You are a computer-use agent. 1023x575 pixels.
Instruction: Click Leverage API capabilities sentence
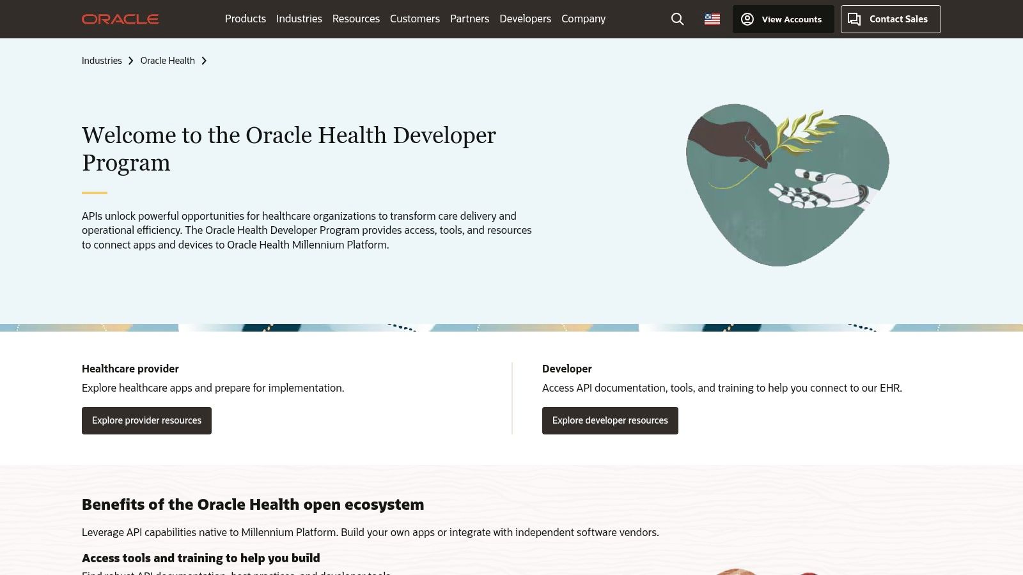point(370,532)
